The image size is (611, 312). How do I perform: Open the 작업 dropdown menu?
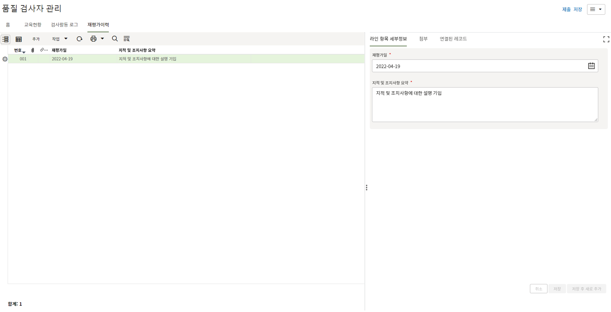coord(60,39)
